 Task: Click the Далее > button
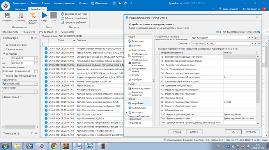pos(194,132)
